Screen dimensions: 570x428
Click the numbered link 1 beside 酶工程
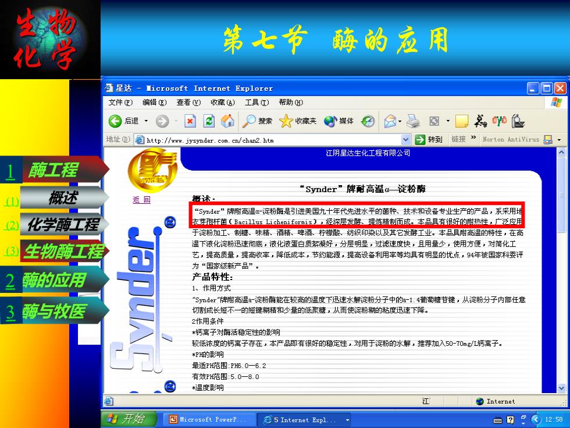10,172
